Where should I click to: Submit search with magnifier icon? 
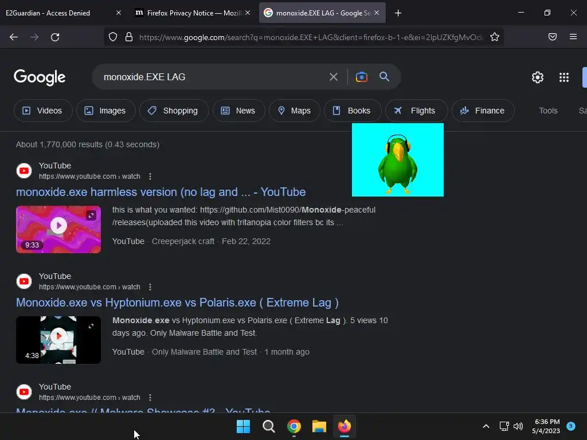[x=384, y=77]
